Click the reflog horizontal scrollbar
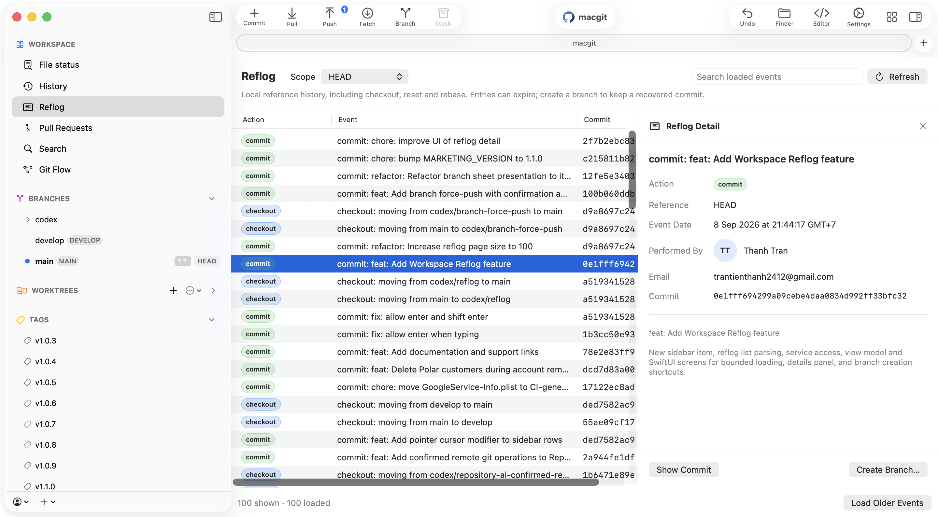Viewport: 938px width, 517px height. coord(416,482)
